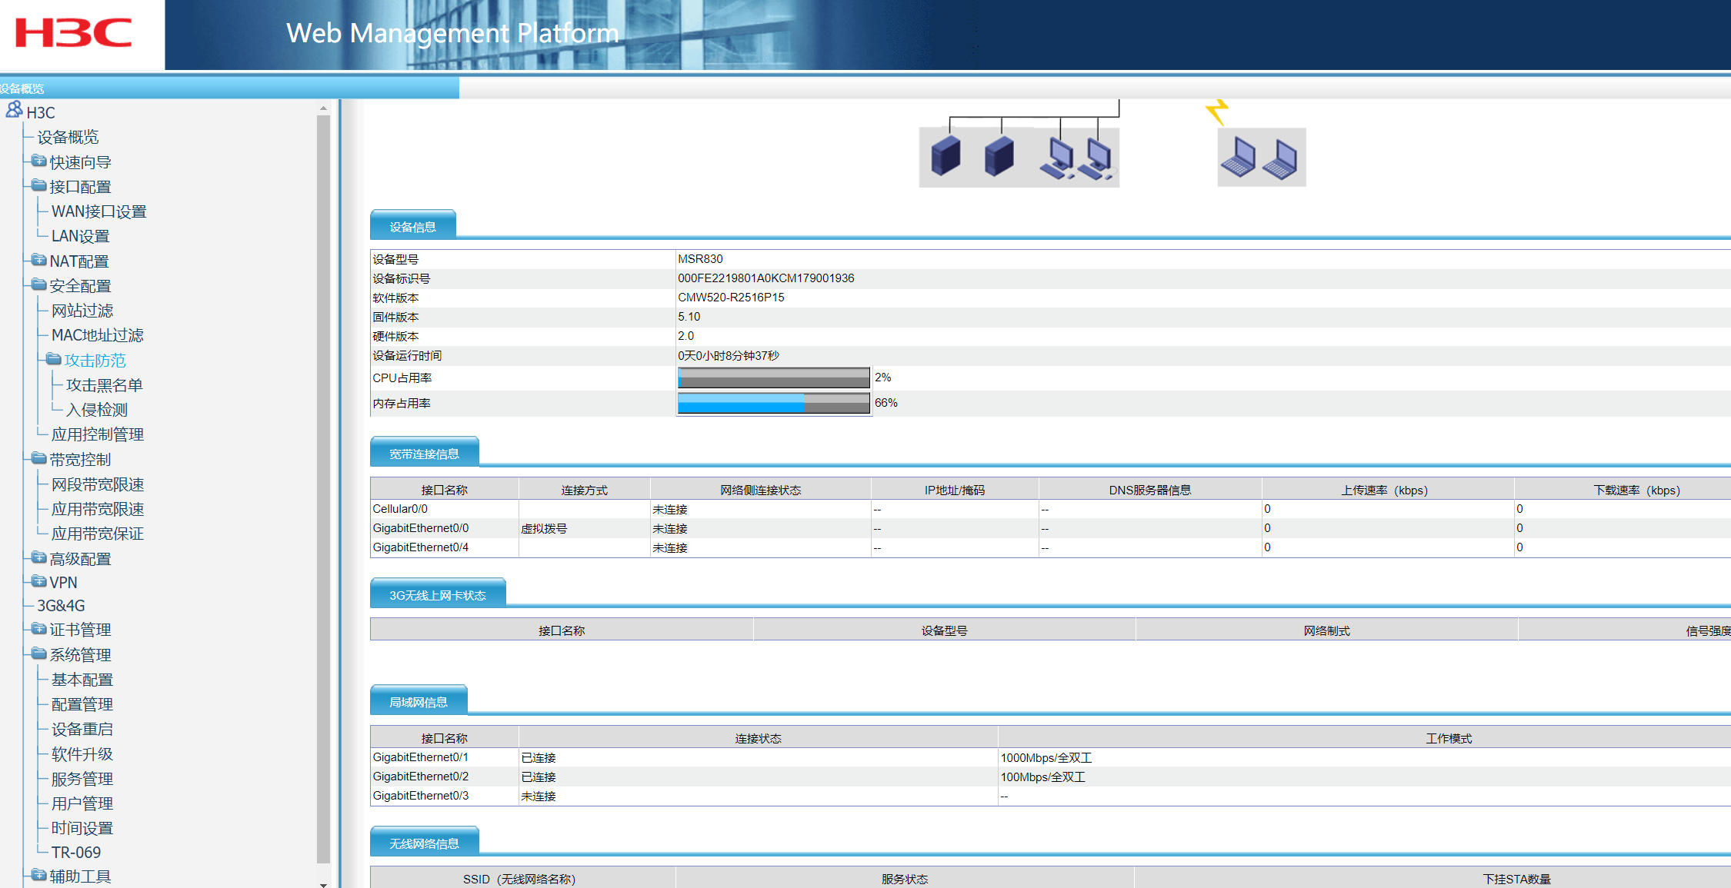Open 设备重启 under system management
This screenshot has width=1731, height=888.
tap(82, 729)
